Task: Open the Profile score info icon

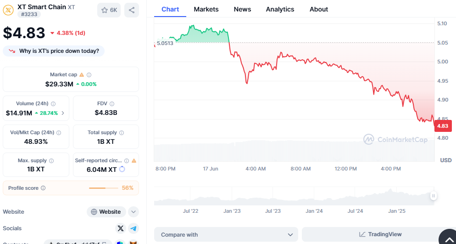Action: click(x=43, y=188)
